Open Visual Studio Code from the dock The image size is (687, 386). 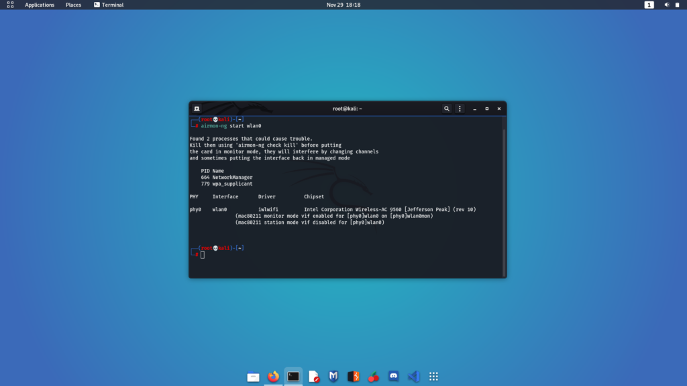tap(413, 377)
